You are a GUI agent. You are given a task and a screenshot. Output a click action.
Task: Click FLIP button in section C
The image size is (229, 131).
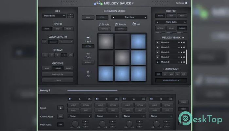[x=167, y=110]
